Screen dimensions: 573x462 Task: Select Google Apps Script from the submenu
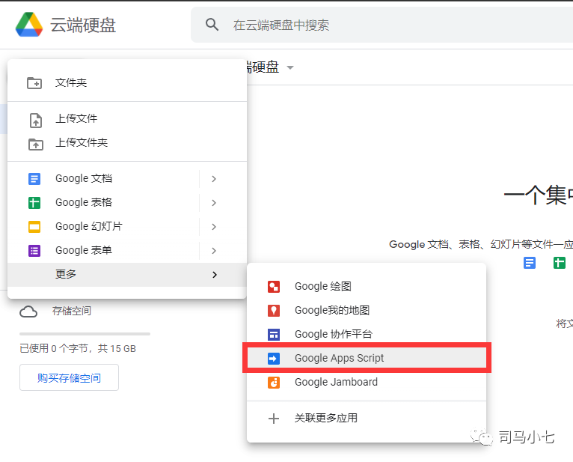[x=367, y=358]
